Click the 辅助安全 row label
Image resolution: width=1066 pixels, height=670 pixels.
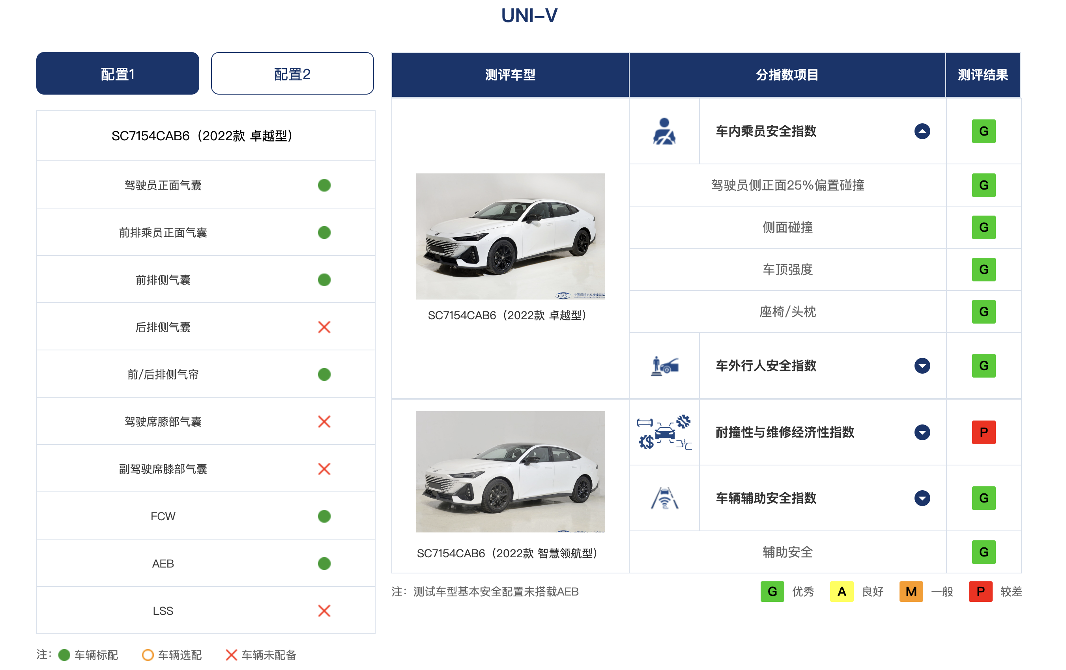(x=787, y=553)
